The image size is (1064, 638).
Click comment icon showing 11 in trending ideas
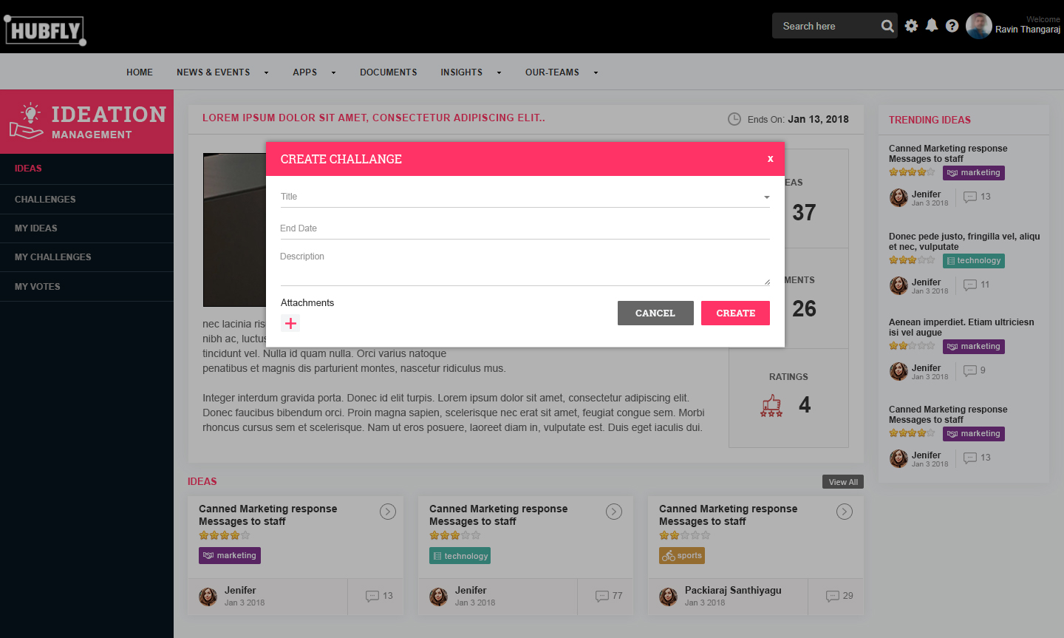(x=970, y=285)
